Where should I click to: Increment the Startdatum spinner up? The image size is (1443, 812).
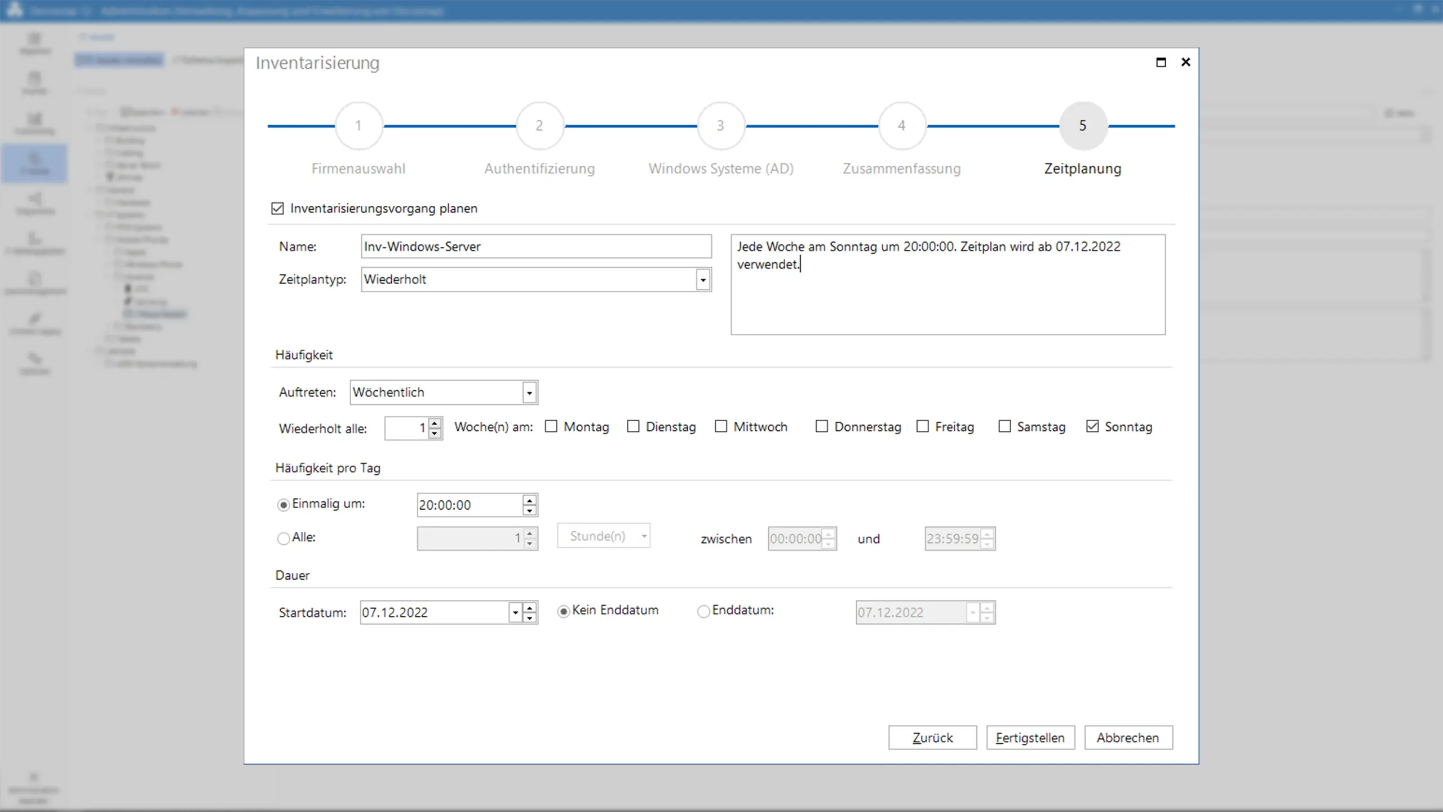click(x=529, y=607)
